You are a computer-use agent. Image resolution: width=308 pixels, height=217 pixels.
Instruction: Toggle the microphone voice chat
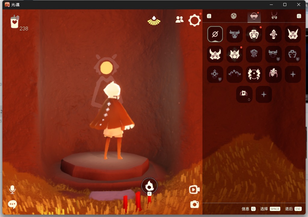tap(12, 190)
